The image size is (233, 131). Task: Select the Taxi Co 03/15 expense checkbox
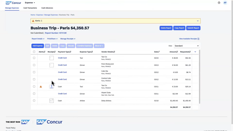(34, 58)
